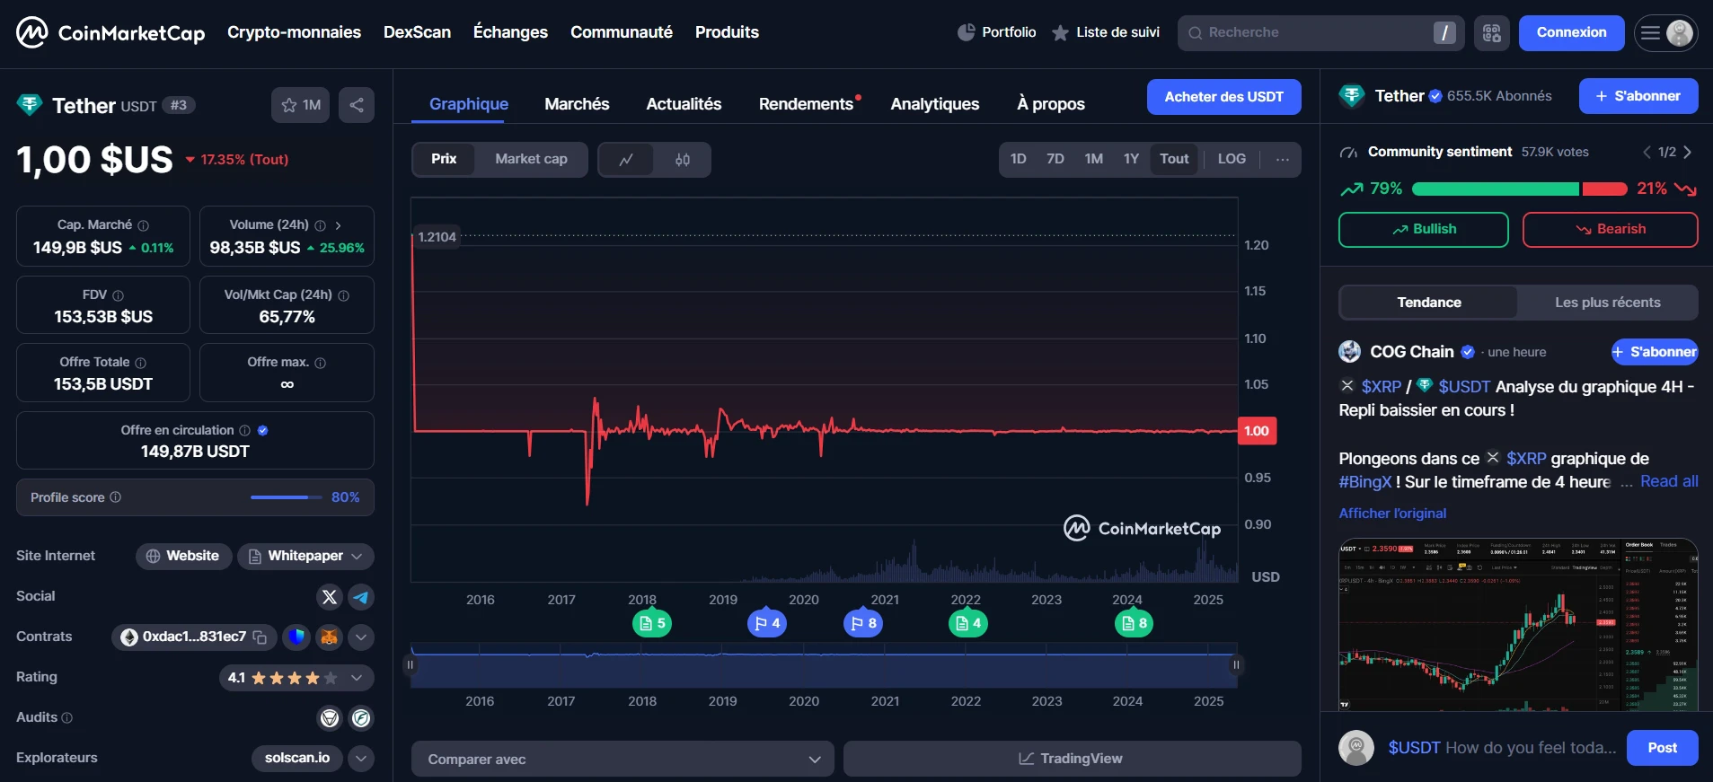This screenshot has height=782, width=1713.
Task: Open the Liste de suivi watchlist
Action: [1106, 32]
